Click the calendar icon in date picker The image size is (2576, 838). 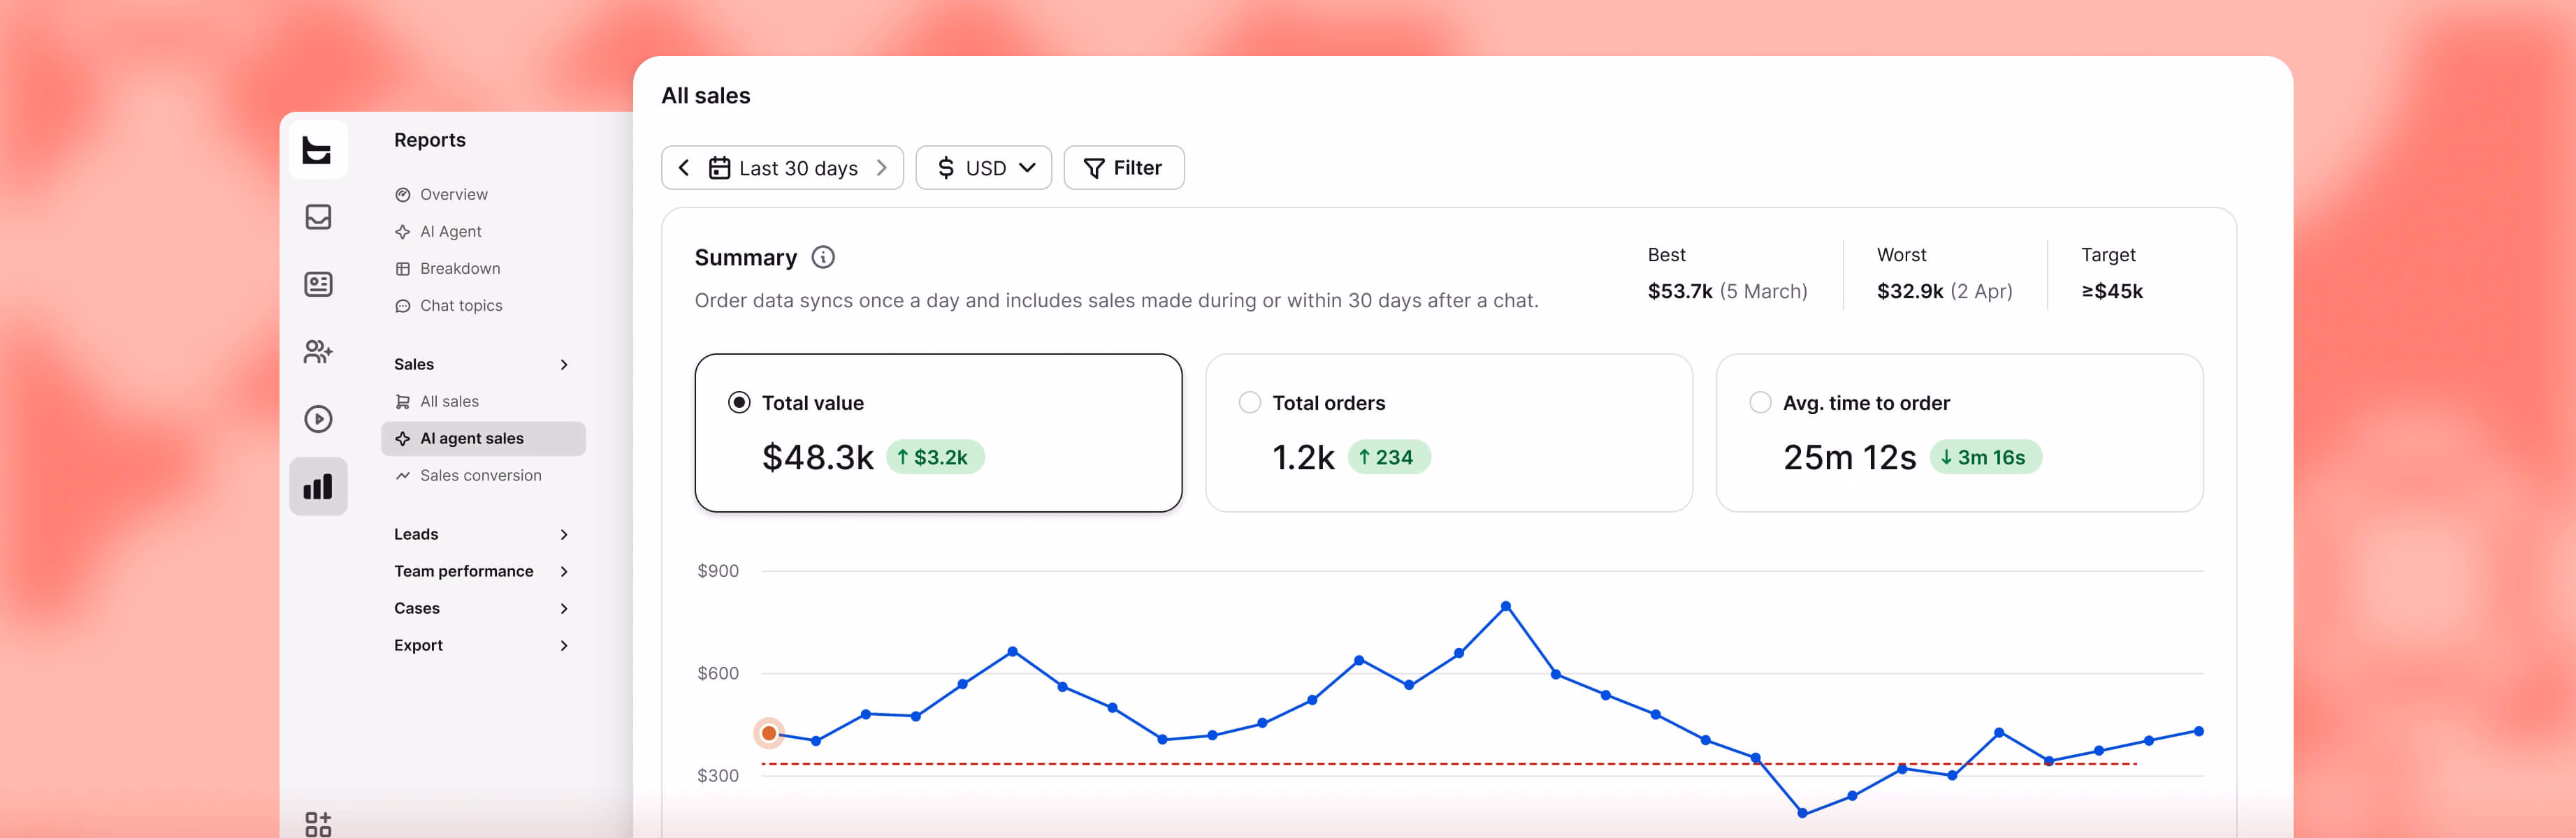tap(719, 168)
